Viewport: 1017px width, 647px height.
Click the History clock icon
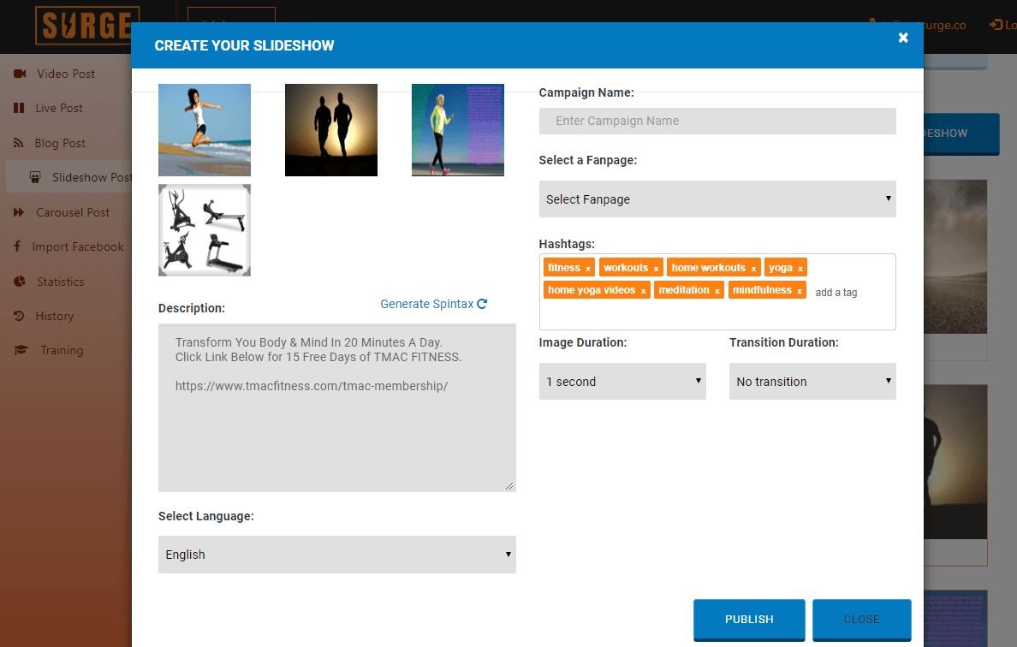[x=19, y=316]
